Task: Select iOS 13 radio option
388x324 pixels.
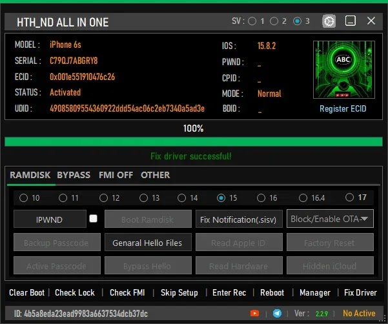Action: [x=143, y=198]
